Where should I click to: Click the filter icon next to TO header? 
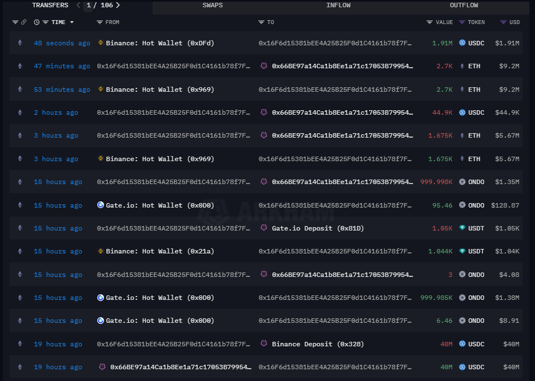pos(261,22)
